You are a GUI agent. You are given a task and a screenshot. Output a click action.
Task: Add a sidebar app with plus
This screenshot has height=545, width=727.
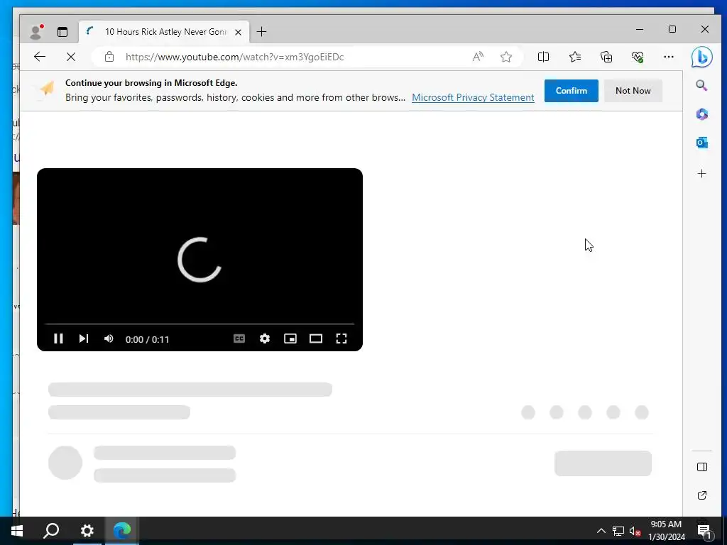click(x=702, y=174)
